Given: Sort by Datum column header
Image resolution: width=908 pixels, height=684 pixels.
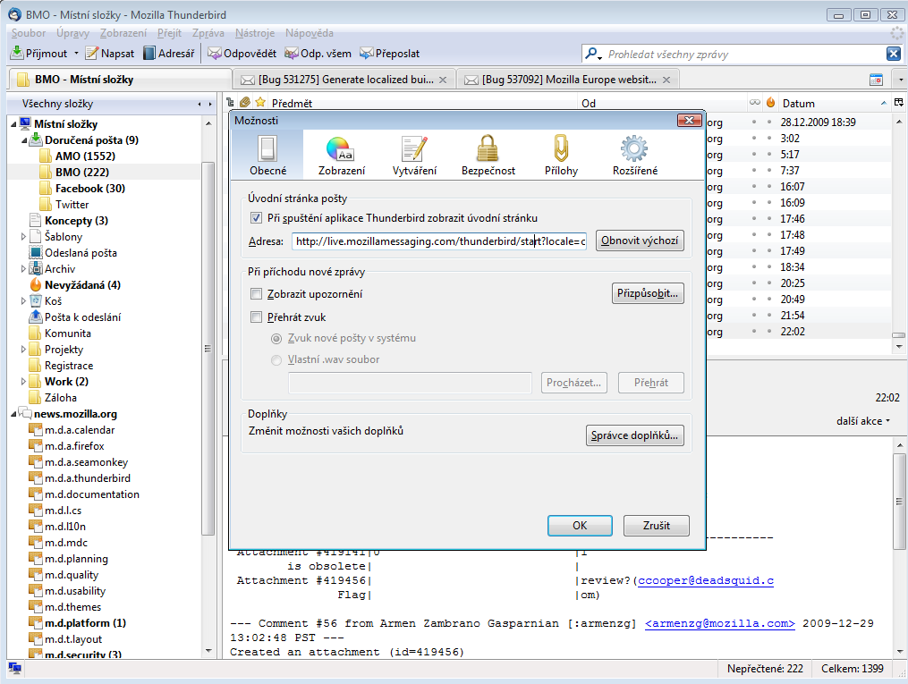Looking at the screenshot, I should pyautogui.click(x=834, y=103).
